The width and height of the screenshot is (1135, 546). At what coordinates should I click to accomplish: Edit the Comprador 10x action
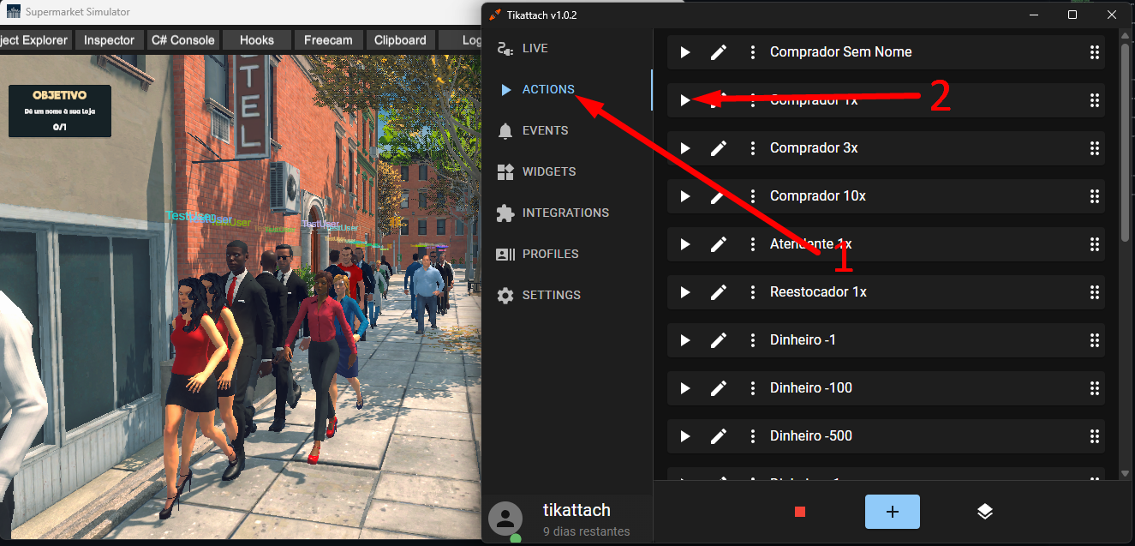point(719,196)
